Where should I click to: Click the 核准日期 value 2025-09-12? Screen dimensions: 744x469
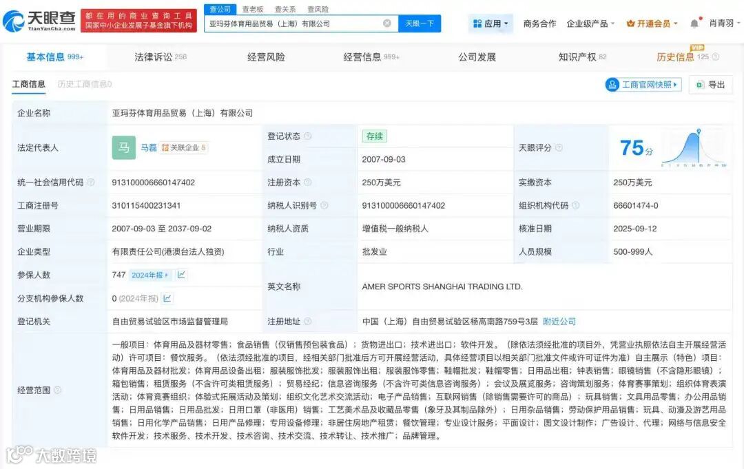point(635,229)
